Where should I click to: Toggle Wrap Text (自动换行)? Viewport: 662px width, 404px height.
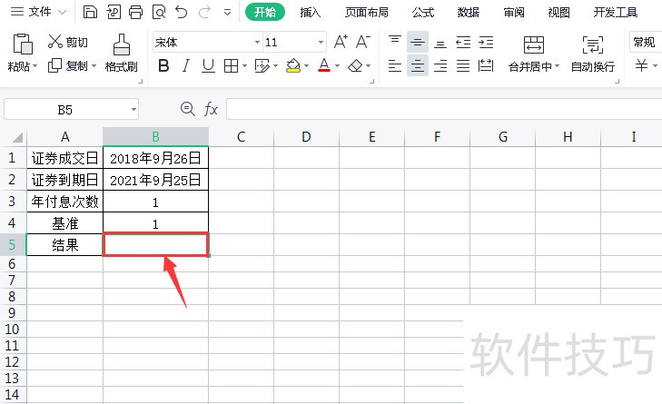[x=593, y=54]
